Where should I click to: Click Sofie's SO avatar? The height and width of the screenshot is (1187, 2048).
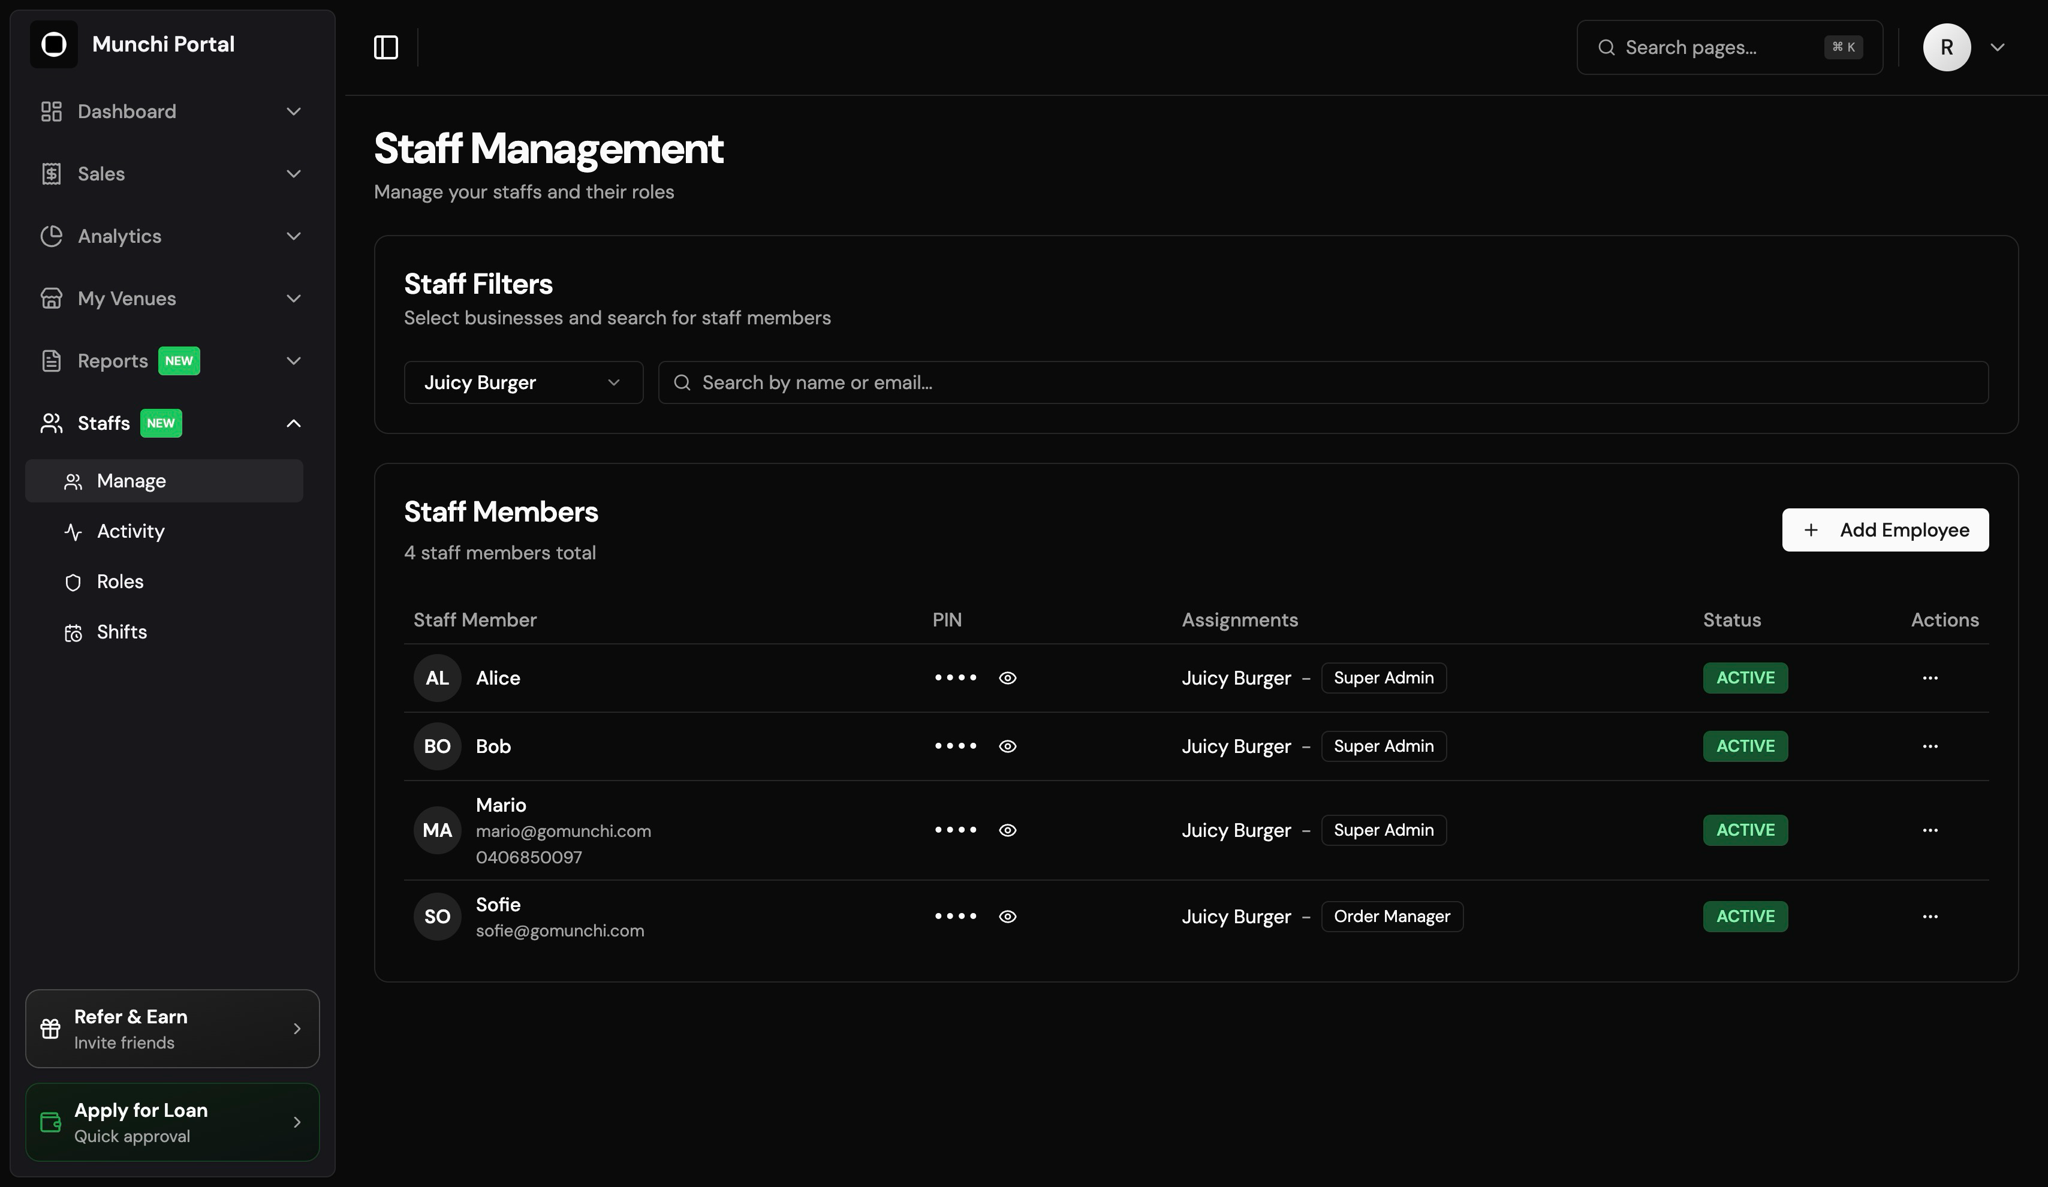click(437, 917)
